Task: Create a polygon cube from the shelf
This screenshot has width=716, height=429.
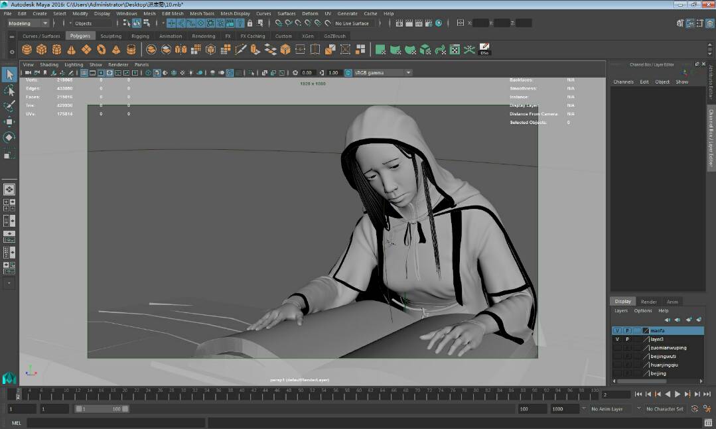Action: [x=42, y=49]
